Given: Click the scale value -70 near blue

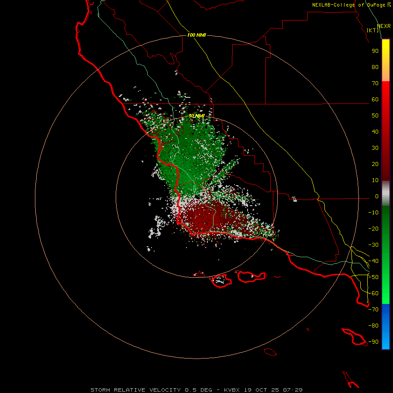Looking at the screenshot, I should [x=373, y=310].
